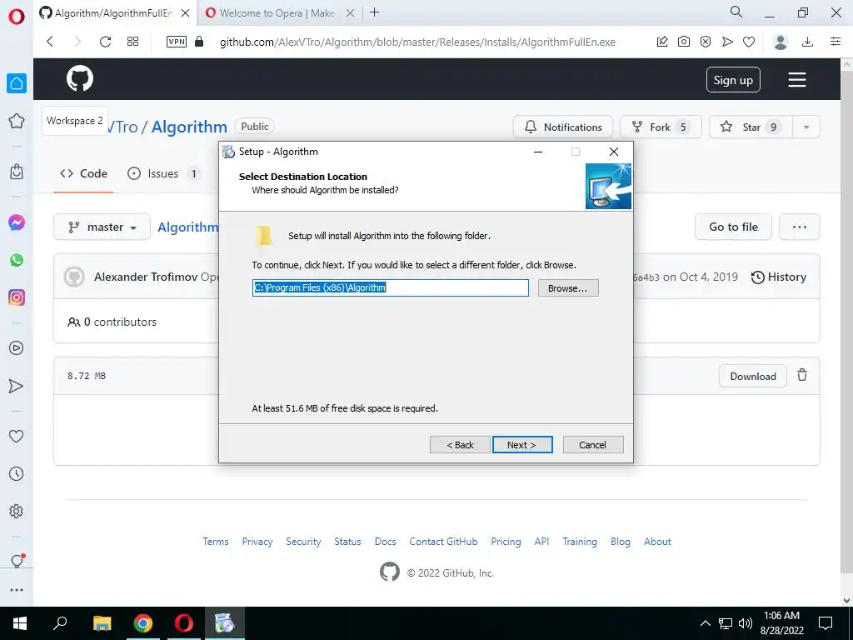Open the Windows Start menu
This screenshot has width=853, height=640.
pyautogui.click(x=20, y=623)
